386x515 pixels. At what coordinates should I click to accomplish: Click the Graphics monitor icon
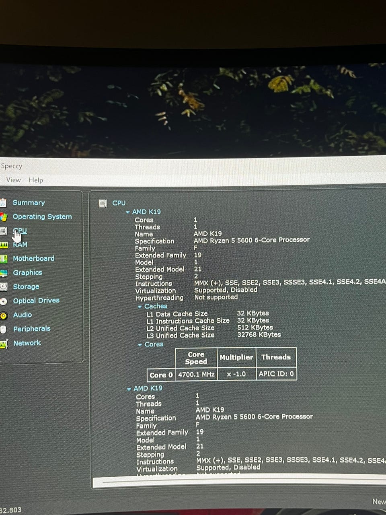click(4, 273)
